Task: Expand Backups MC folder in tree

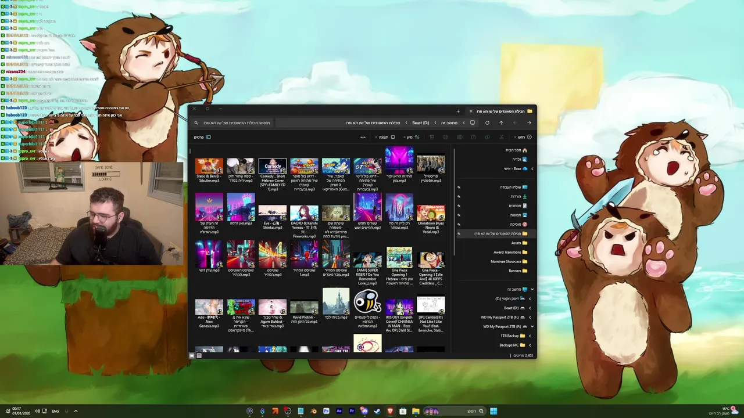Action: click(x=530, y=345)
